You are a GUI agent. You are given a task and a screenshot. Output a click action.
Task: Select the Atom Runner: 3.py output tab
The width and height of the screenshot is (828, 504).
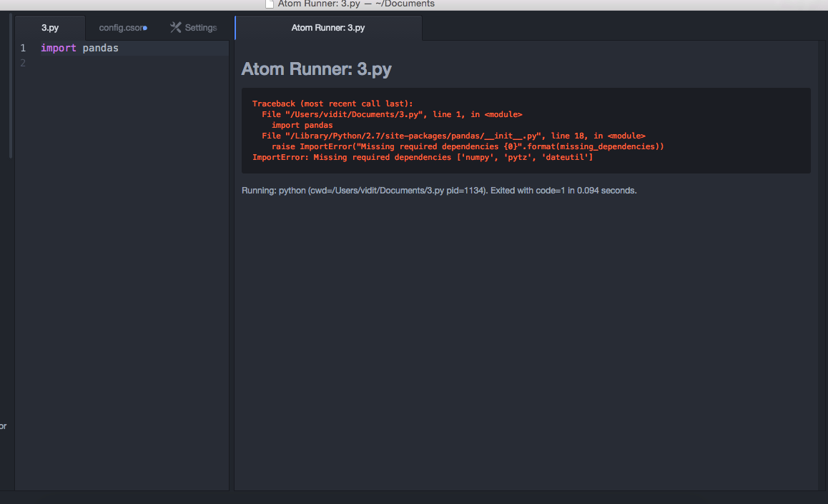[328, 29]
